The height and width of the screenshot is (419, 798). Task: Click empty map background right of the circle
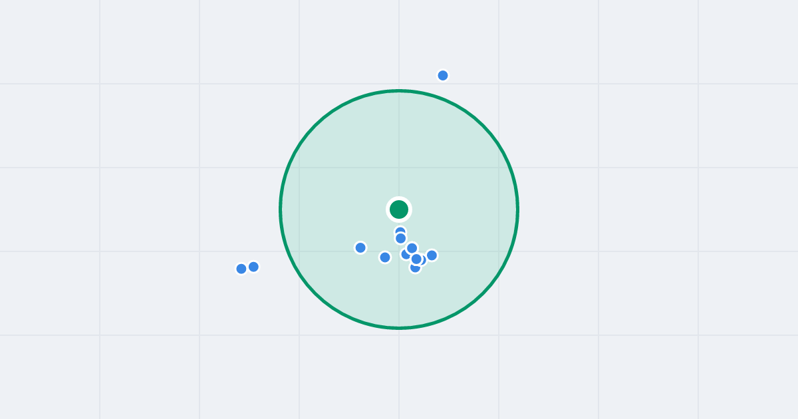click(x=632, y=209)
